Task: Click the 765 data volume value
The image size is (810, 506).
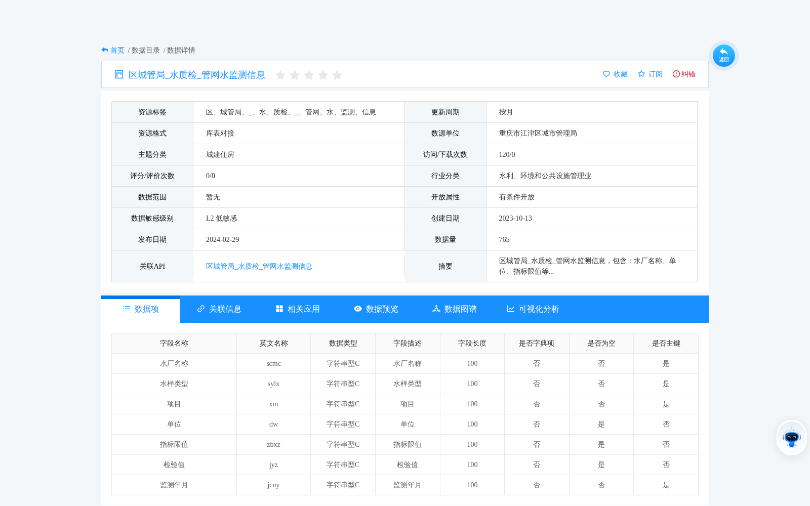Action: (x=504, y=239)
